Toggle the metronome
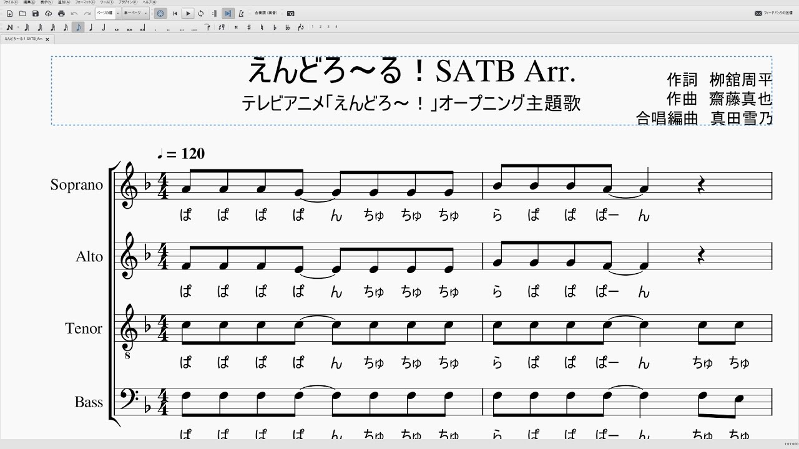Screen dimensions: 799x449 pos(241,13)
